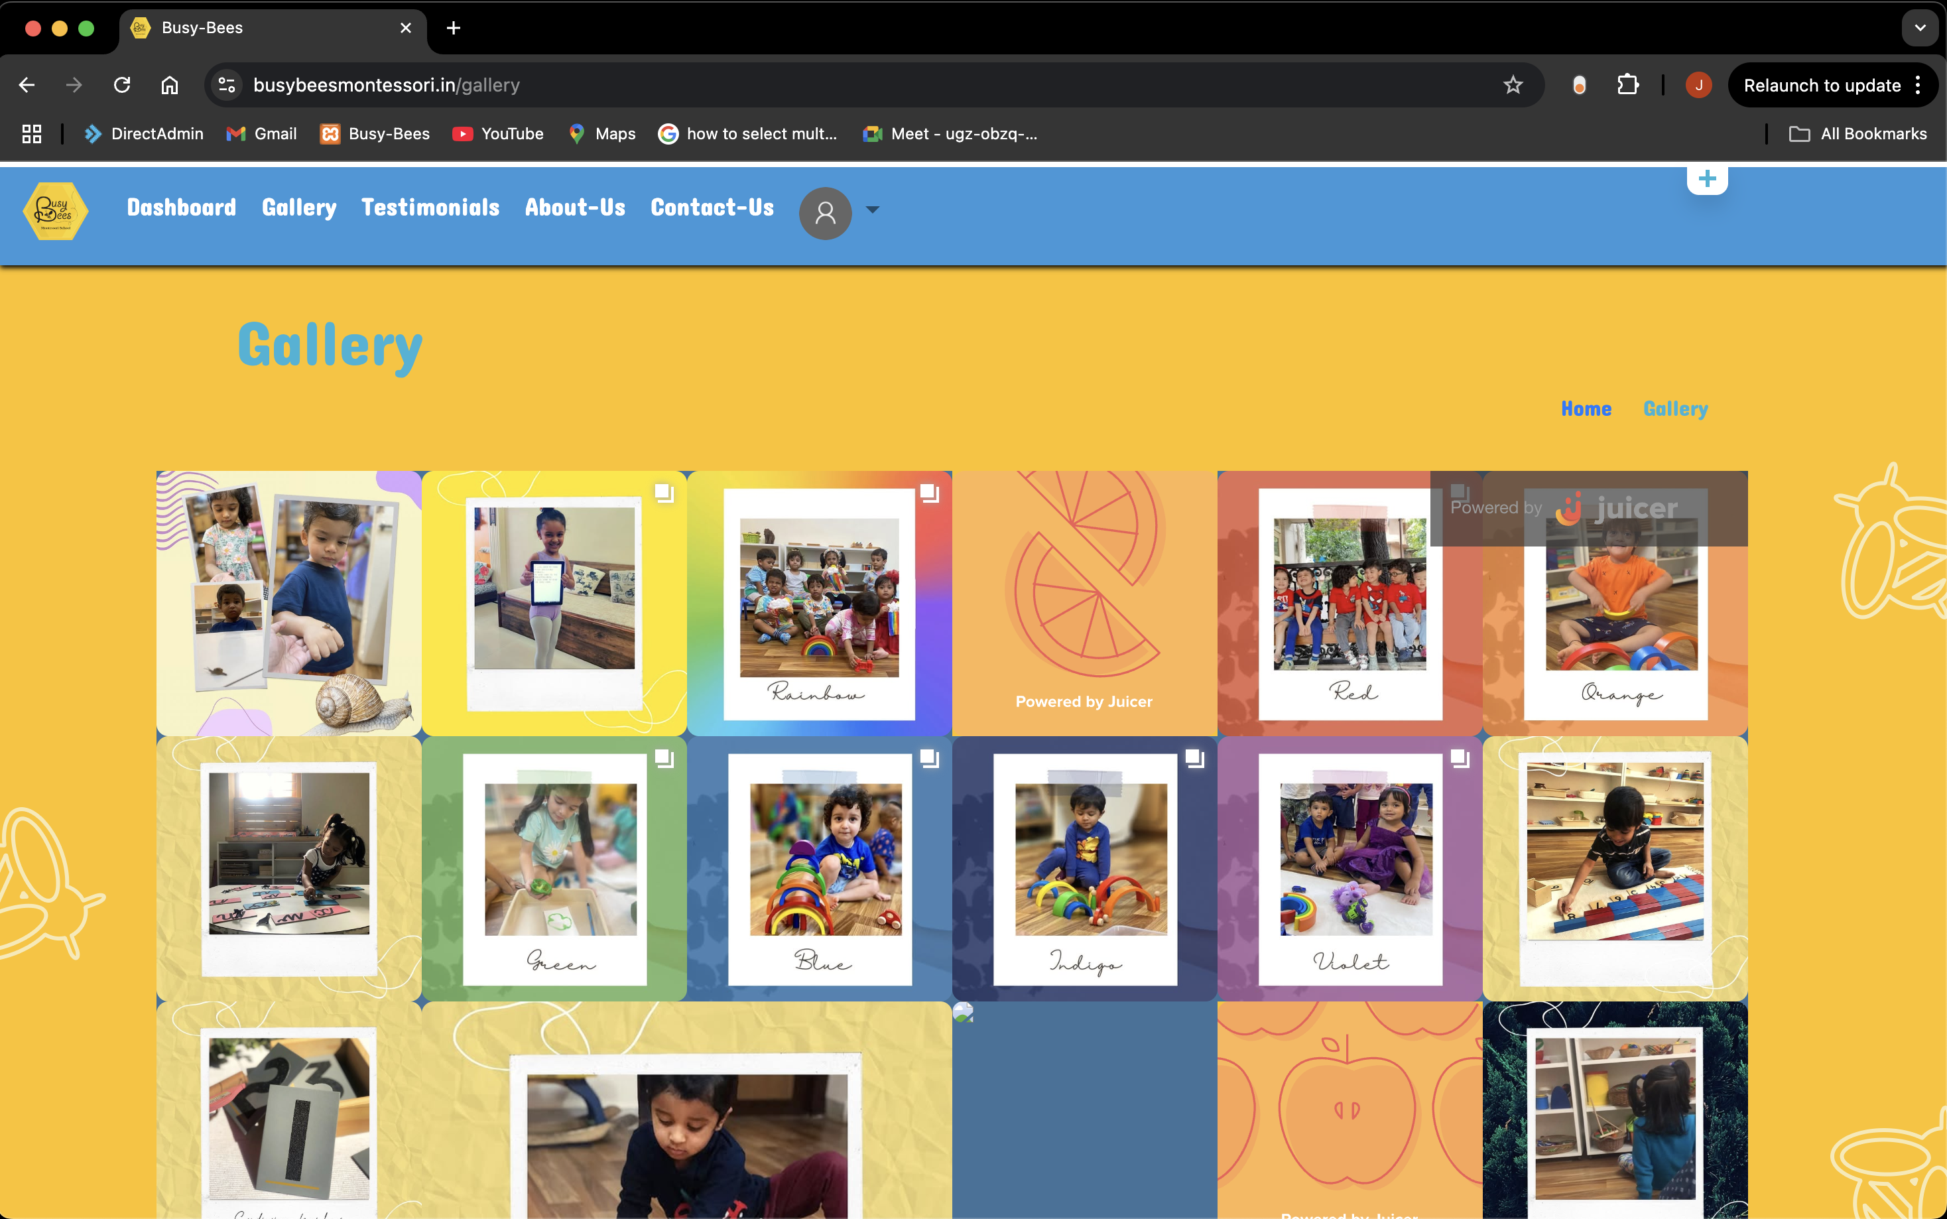This screenshot has width=1947, height=1219.
Task: Click the browser forward arrow
Action: pyautogui.click(x=74, y=85)
